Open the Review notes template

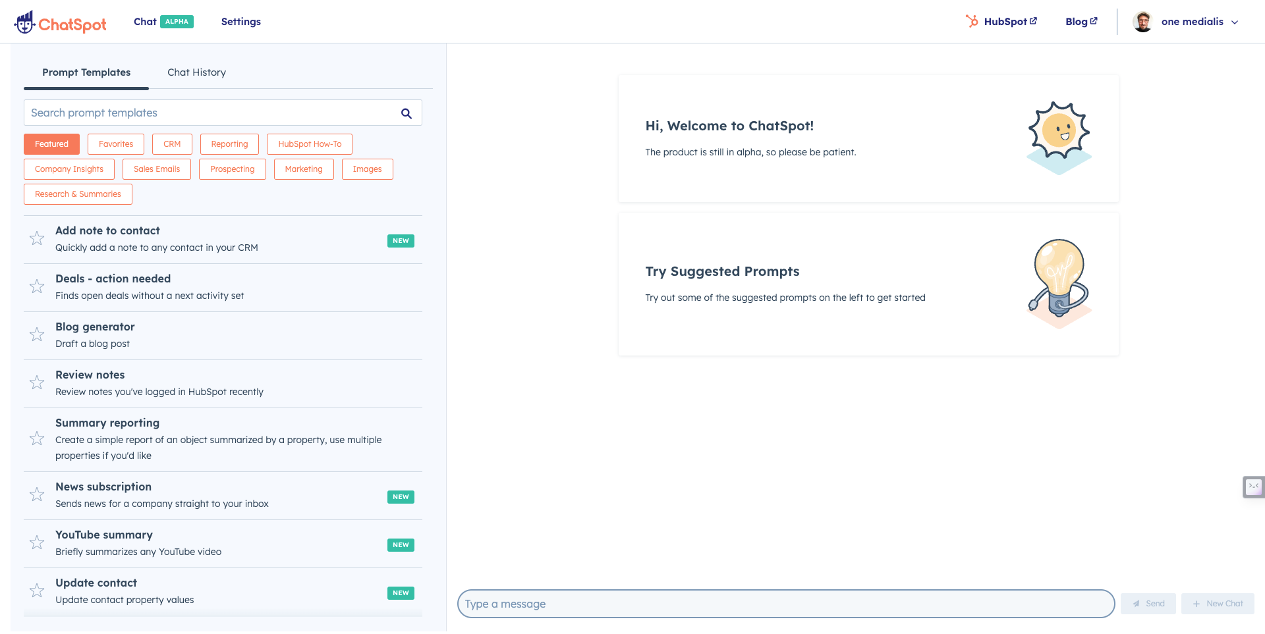223,384
